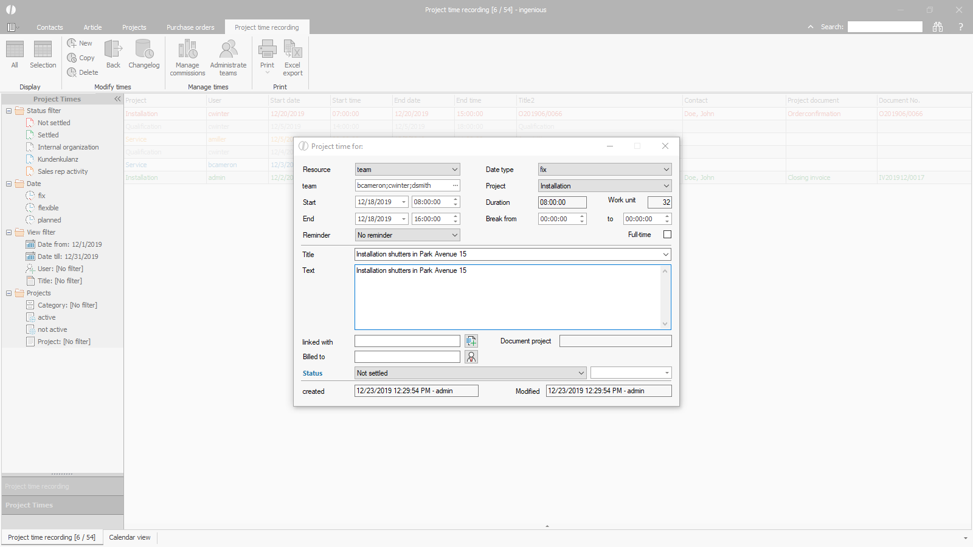Click into the Duration field

(562, 202)
